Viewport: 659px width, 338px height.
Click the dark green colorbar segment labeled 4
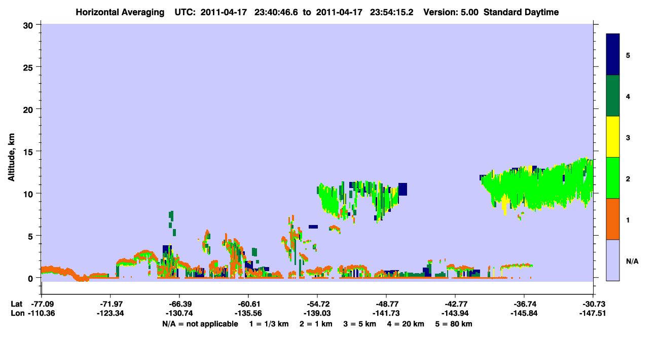(613, 96)
